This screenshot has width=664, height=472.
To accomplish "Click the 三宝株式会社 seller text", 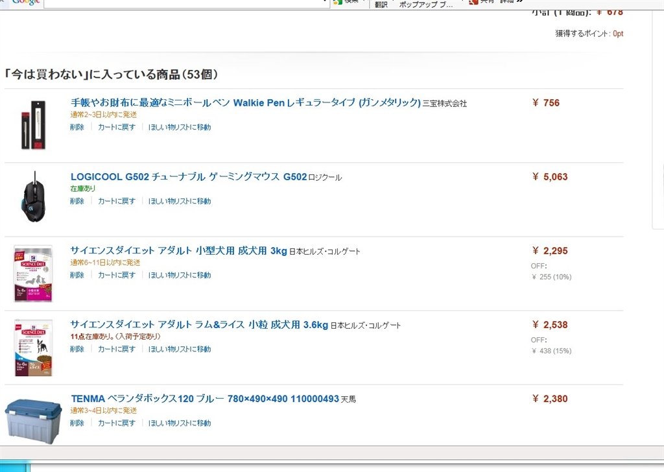I will [445, 103].
